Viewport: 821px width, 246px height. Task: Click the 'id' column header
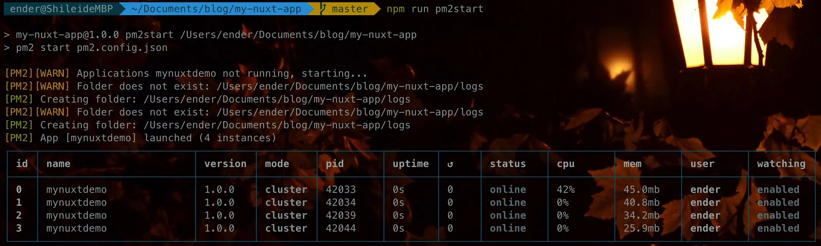(x=22, y=164)
